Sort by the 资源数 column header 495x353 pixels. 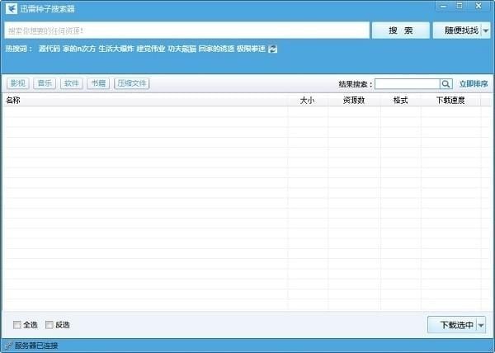coord(354,101)
